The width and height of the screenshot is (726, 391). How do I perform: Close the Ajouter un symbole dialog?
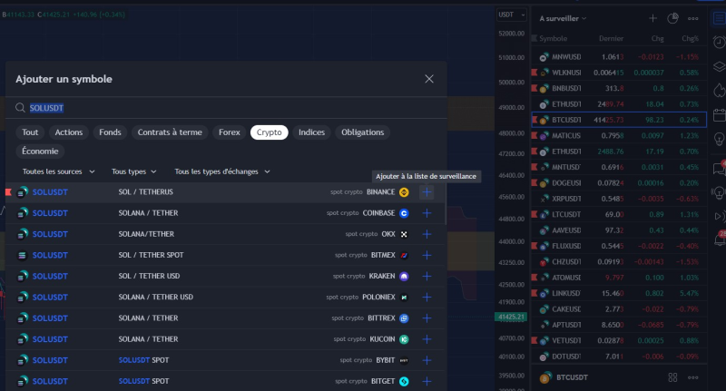pos(429,79)
